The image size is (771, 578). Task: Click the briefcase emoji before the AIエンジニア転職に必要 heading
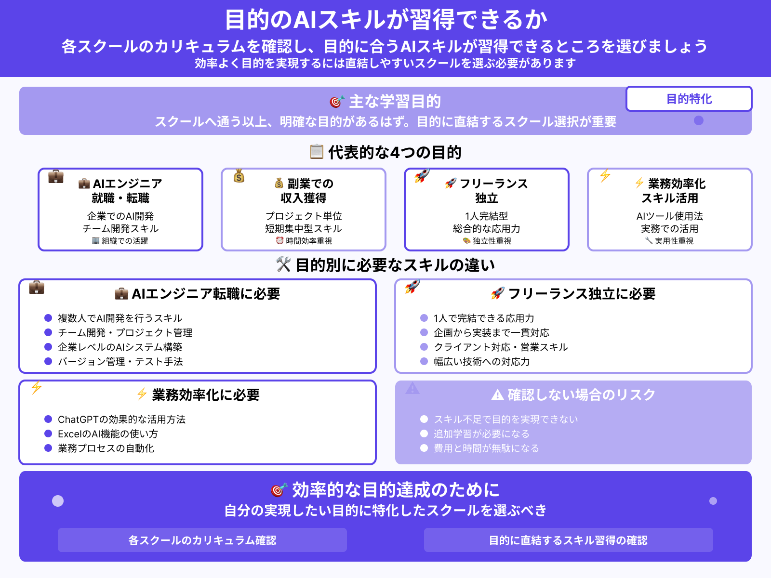click(121, 294)
